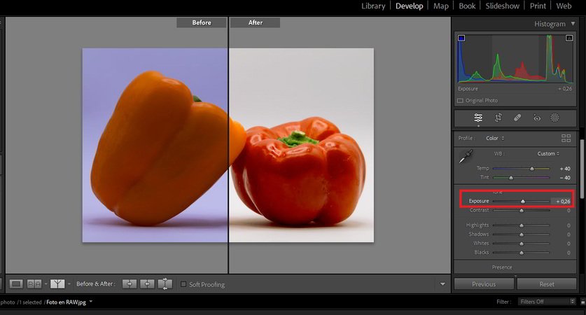Open the Book module
Image resolution: width=586 pixels, height=315 pixels.
(x=467, y=6)
